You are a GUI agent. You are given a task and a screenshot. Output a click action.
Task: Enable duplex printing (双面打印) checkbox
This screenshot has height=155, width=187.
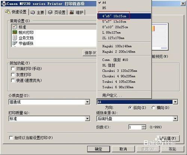[x=13, y=69]
